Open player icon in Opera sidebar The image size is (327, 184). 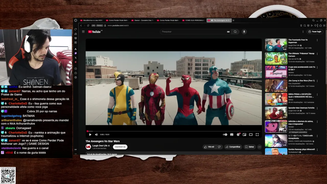pos(76,69)
